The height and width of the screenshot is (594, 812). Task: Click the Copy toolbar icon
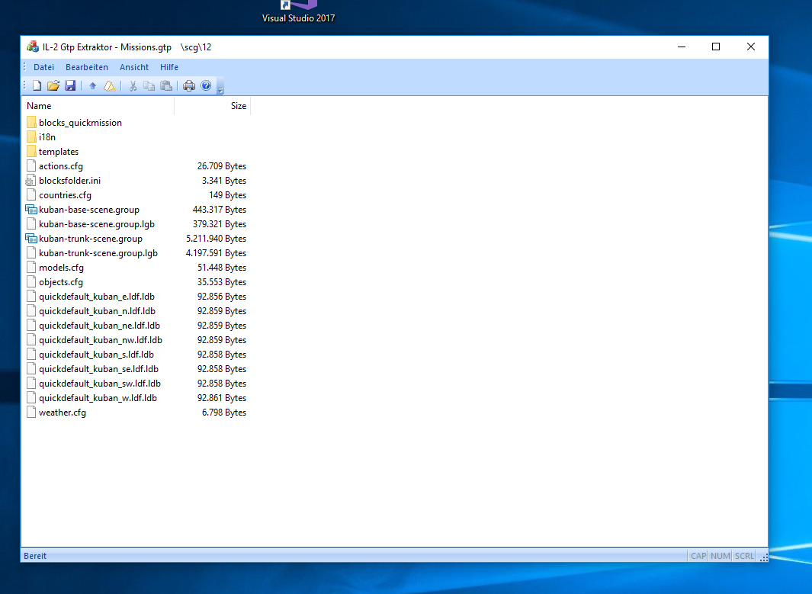(149, 86)
